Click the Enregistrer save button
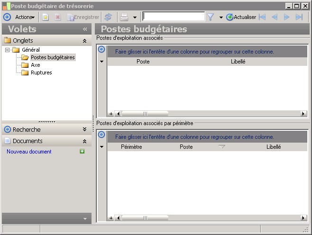The height and width of the screenshot is (235, 312). [83, 18]
